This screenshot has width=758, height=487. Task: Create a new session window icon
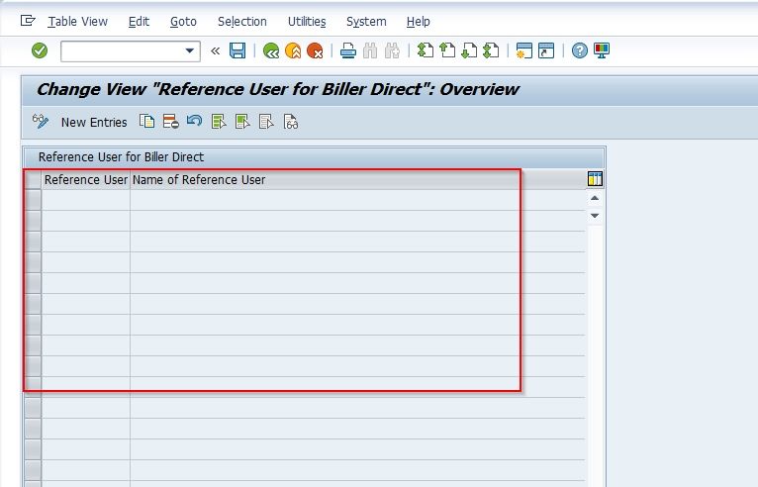[524, 50]
